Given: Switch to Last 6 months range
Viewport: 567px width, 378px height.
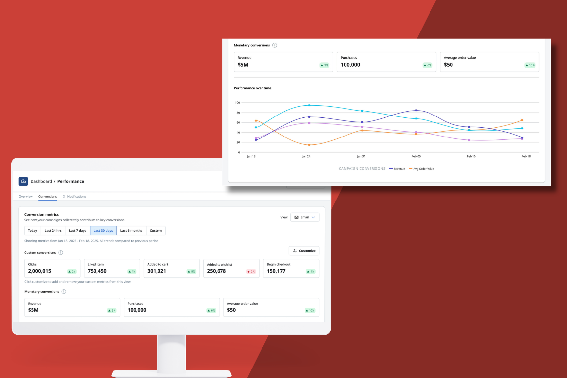Looking at the screenshot, I should pyautogui.click(x=131, y=231).
